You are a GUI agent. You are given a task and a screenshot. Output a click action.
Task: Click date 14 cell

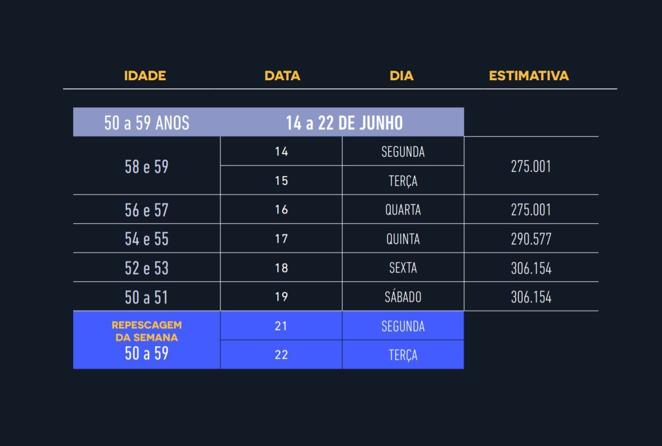tap(281, 152)
